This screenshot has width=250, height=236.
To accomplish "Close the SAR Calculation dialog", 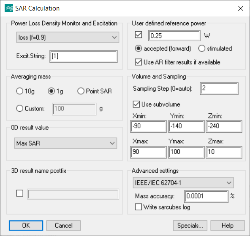I will [240, 8].
